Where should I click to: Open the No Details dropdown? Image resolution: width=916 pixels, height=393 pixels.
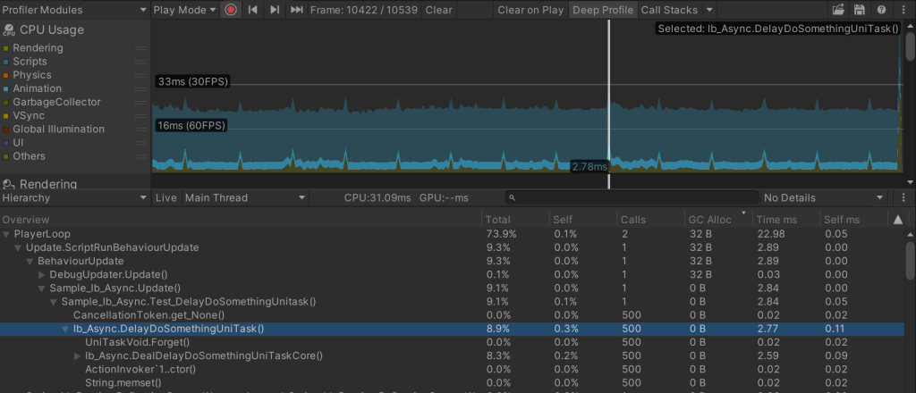click(823, 197)
